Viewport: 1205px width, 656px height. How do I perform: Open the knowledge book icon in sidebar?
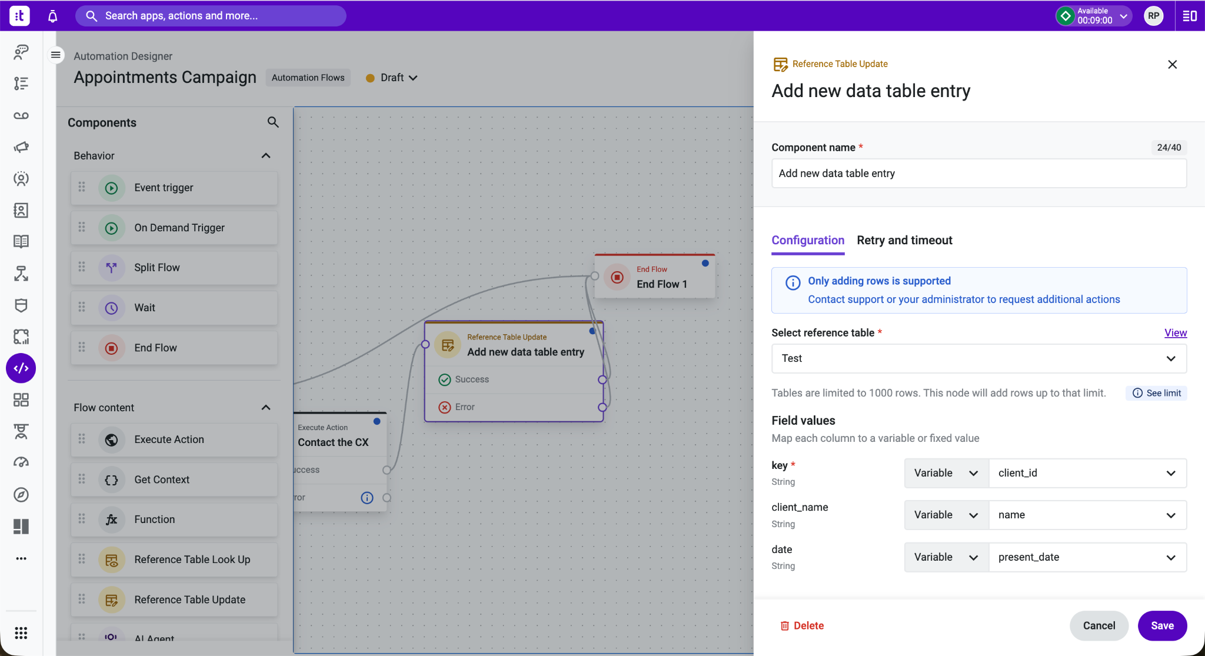[x=21, y=242]
